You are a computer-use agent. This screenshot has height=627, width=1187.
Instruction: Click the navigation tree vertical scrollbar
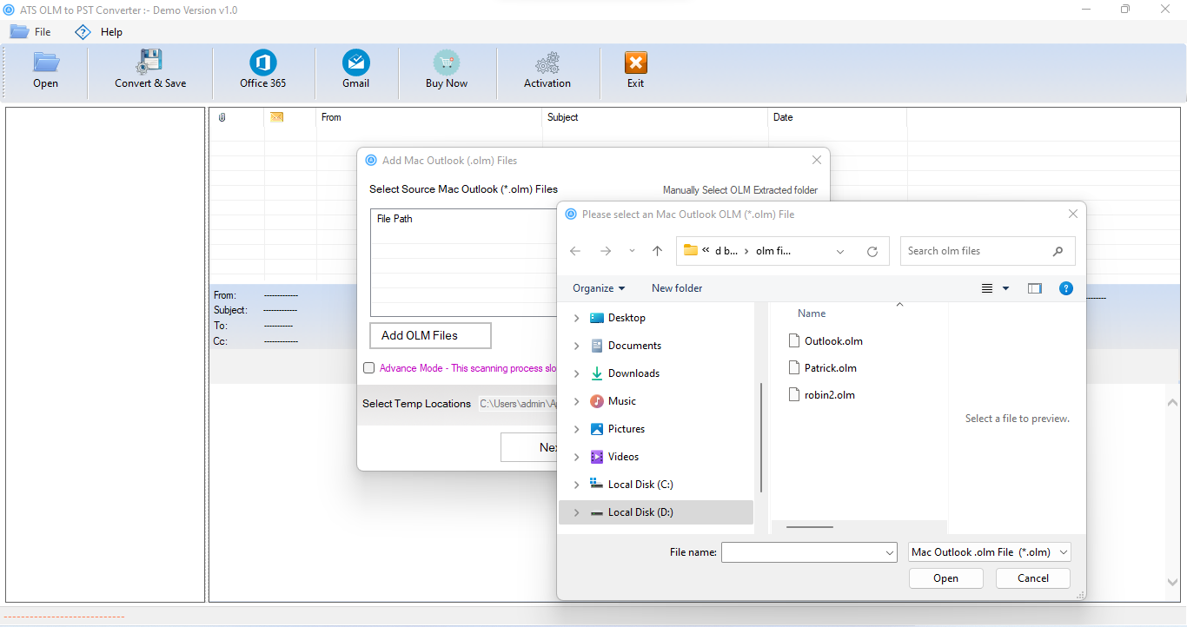(761, 437)
